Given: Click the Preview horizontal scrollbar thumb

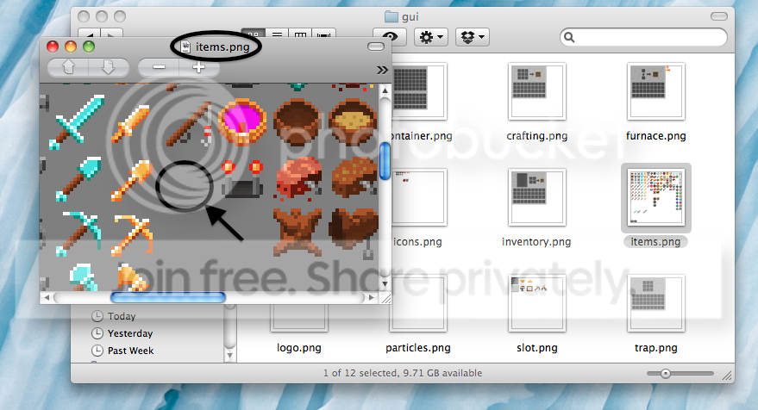Looking at the screenshot, I should click(x=168, y=297).
